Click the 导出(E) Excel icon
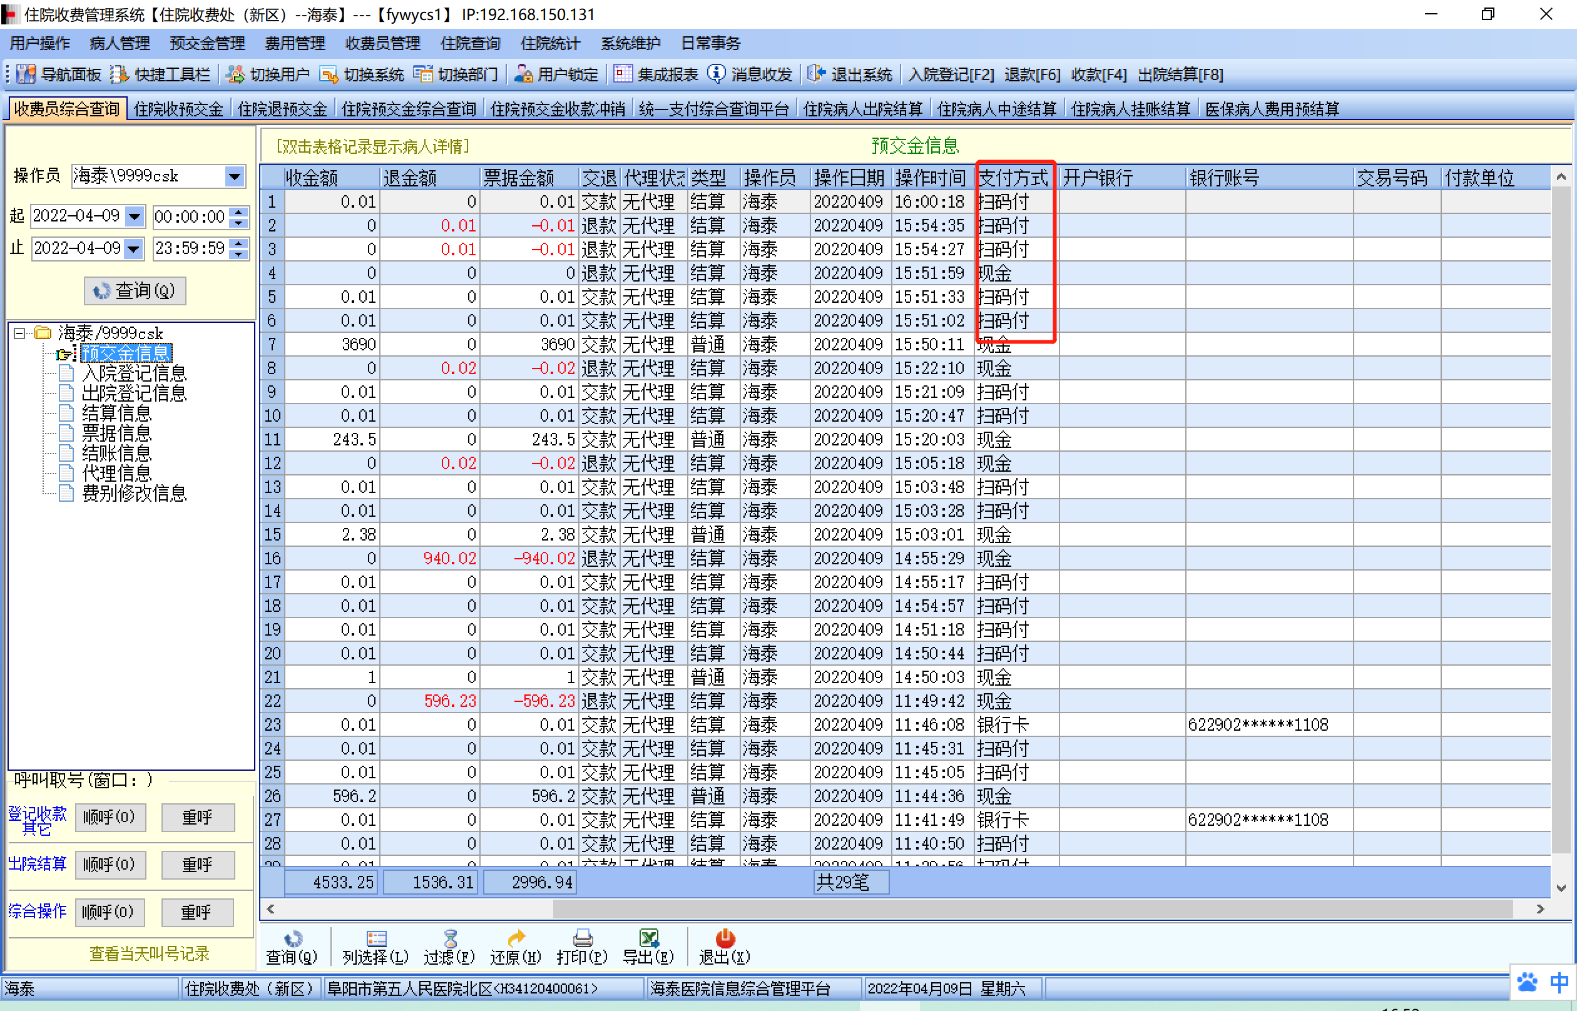The width and height of the screenshot is (1577, 1011). [649, 939]
